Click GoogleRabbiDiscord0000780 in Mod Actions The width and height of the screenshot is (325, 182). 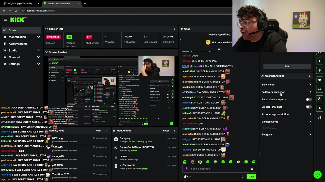(x=137, y=147)
